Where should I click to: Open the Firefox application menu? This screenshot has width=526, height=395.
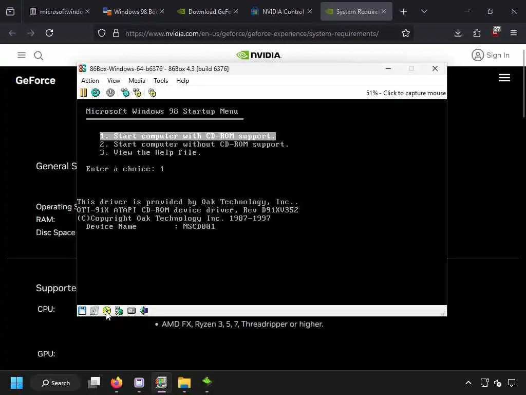click(514, 33)
